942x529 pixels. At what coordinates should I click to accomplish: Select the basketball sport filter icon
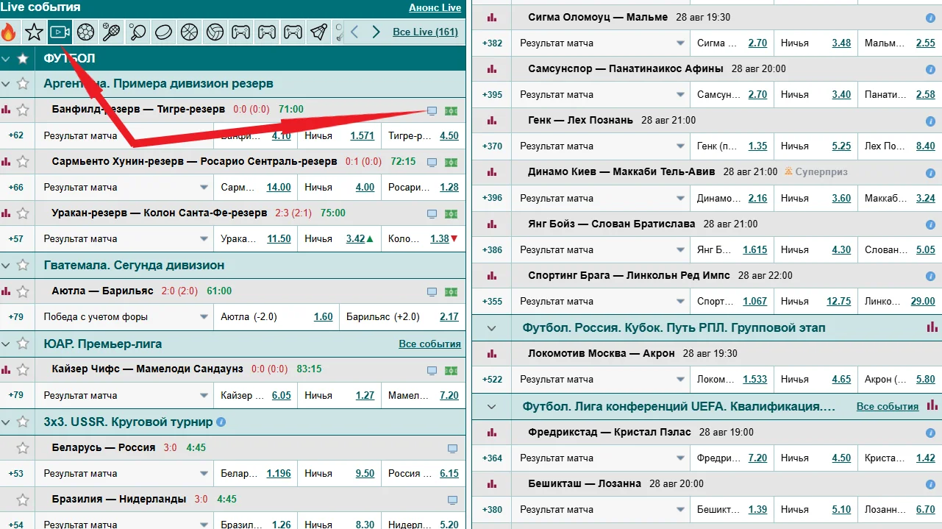pyautogui.click(x=189, y=32)
